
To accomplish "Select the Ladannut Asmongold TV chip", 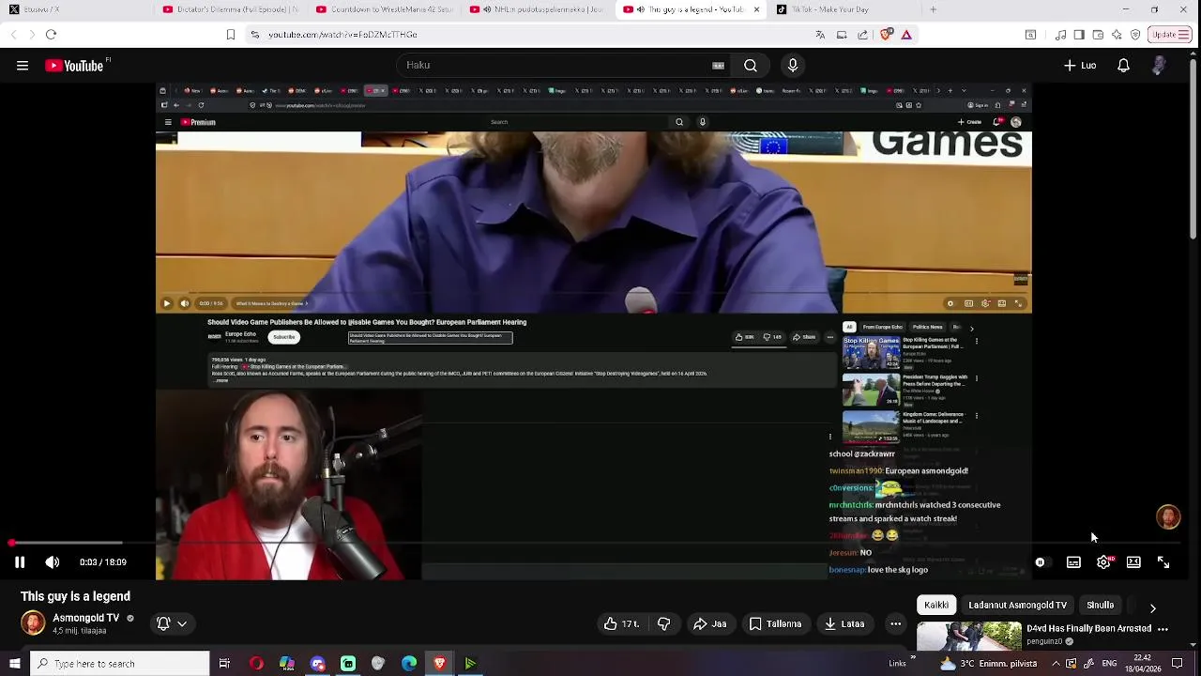I will [1017, 606].
